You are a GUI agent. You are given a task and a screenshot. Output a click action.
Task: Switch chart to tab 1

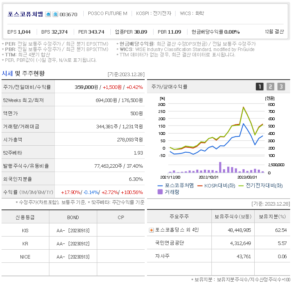pos(260,87)
